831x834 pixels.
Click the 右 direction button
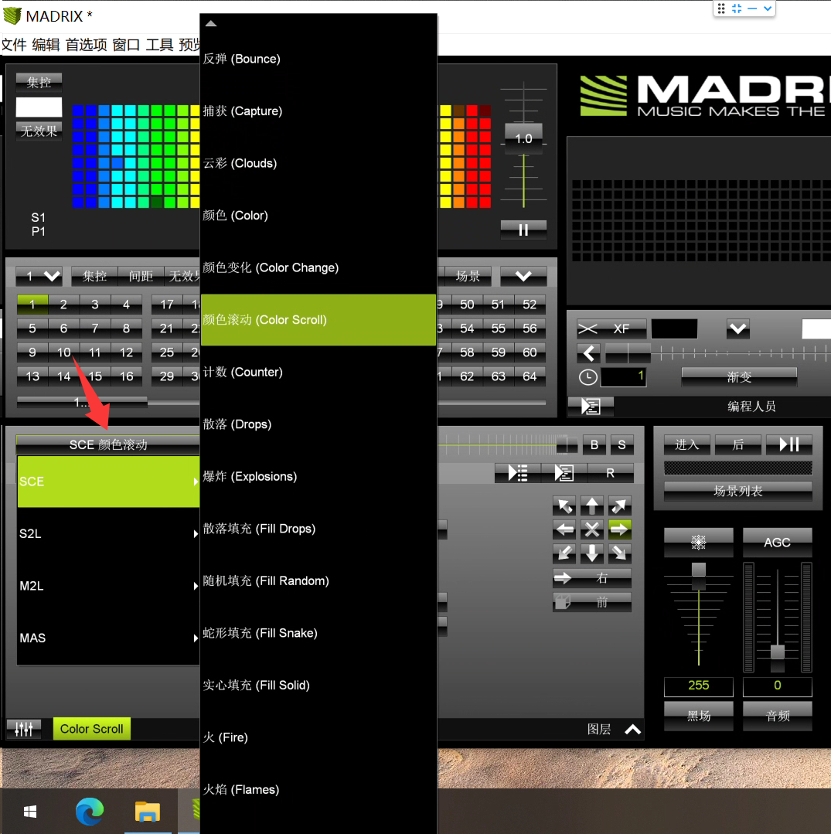pos(592,577)
